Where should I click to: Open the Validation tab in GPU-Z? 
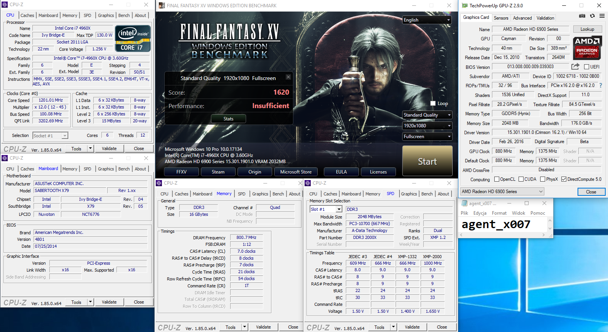click(545, 18)
